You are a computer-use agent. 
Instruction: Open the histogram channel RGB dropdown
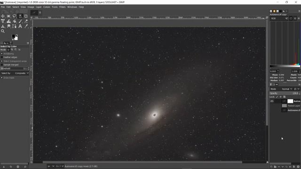[279, 18]
